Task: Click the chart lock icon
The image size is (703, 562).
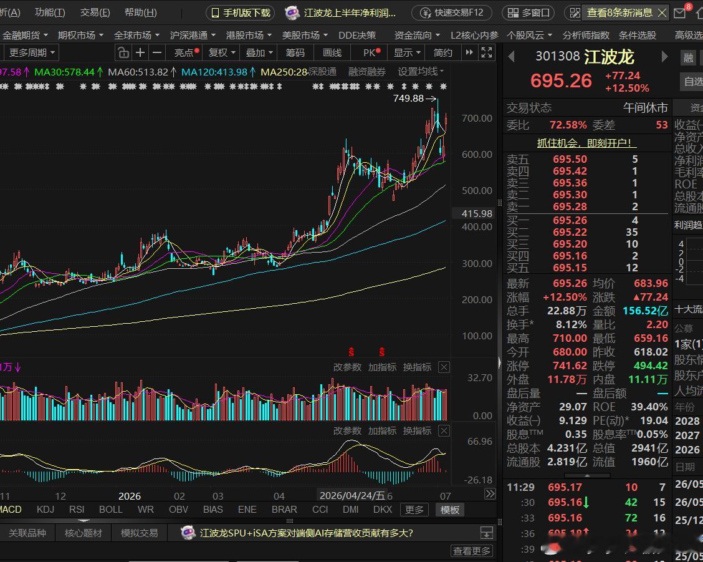Action: (123, 53)
